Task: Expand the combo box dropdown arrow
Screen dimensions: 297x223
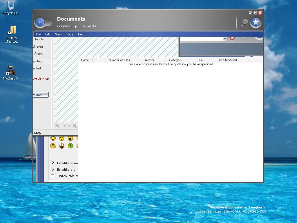Action: click(225, 39)
